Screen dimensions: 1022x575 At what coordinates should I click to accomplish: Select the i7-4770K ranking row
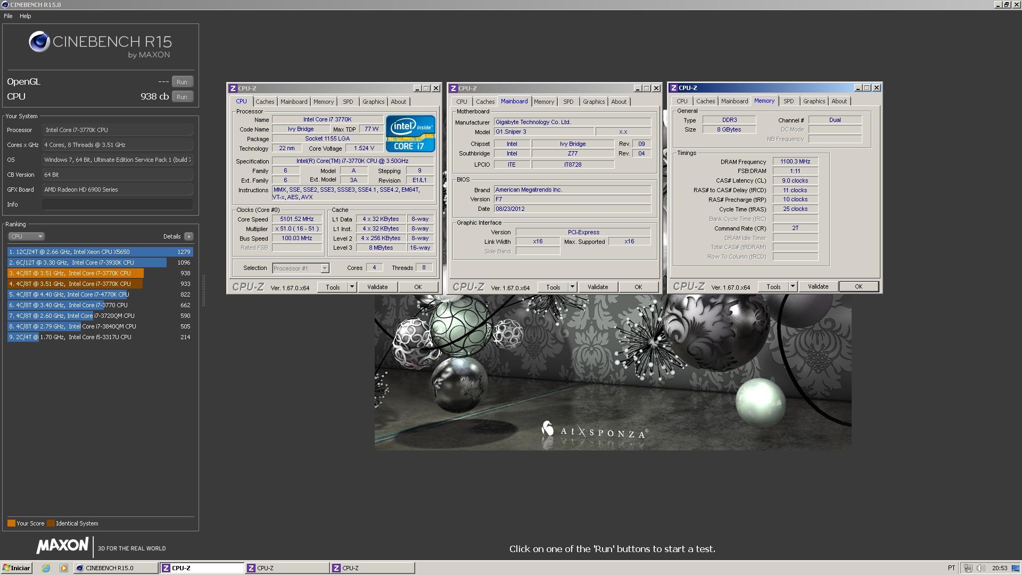click(x=100, y=294)
